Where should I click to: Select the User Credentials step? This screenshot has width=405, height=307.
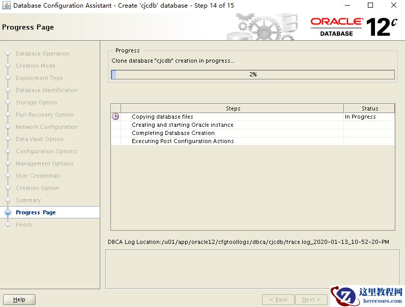click(38, 176)
